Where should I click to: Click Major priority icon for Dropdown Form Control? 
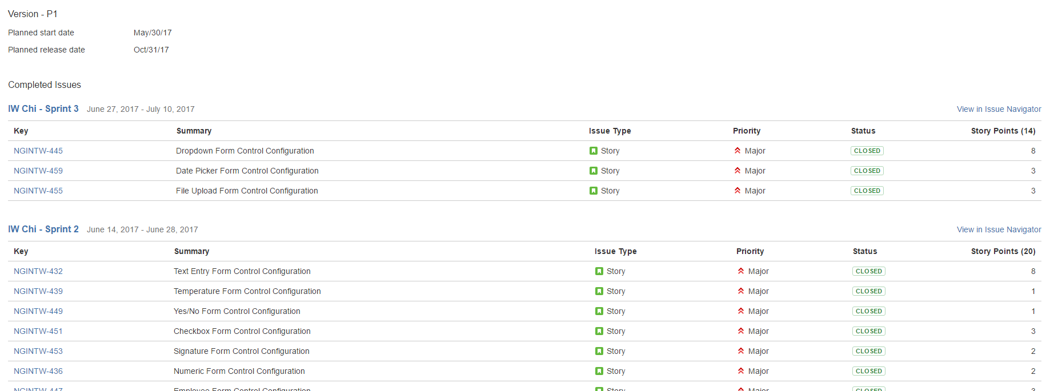click(x=738, y=151)
